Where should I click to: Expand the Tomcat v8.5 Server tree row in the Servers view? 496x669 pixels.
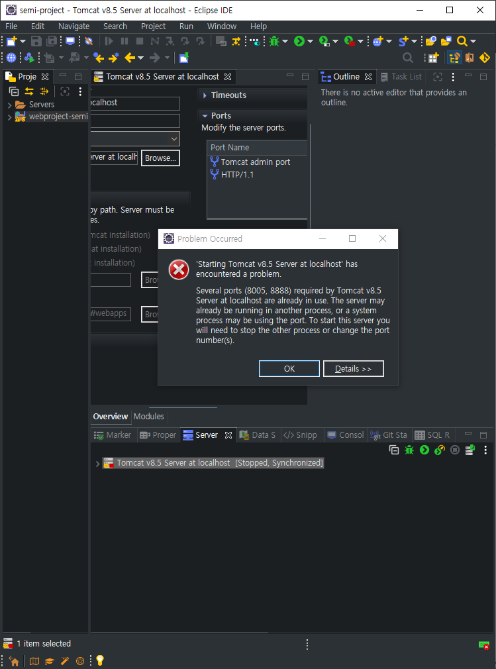pos(97,464)
